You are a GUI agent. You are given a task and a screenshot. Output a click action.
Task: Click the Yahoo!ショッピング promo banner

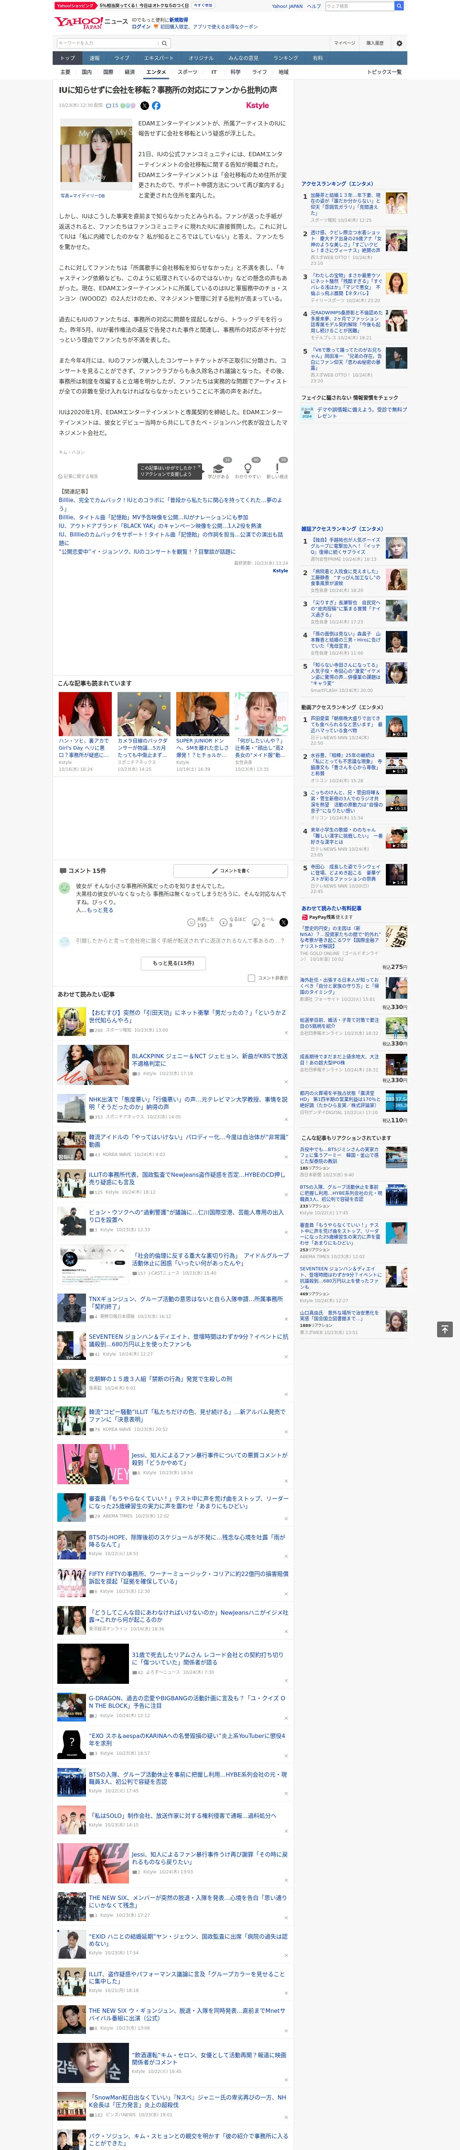(x=134, y=6)
